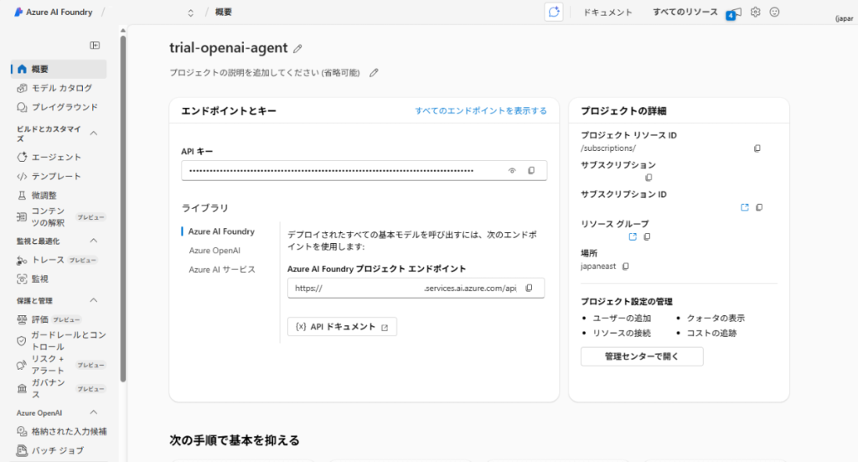Image resolution: width=858 pixels, height=462 pixels.
Task: Open the announcements megaphone icon
Action: coord(735,13)
